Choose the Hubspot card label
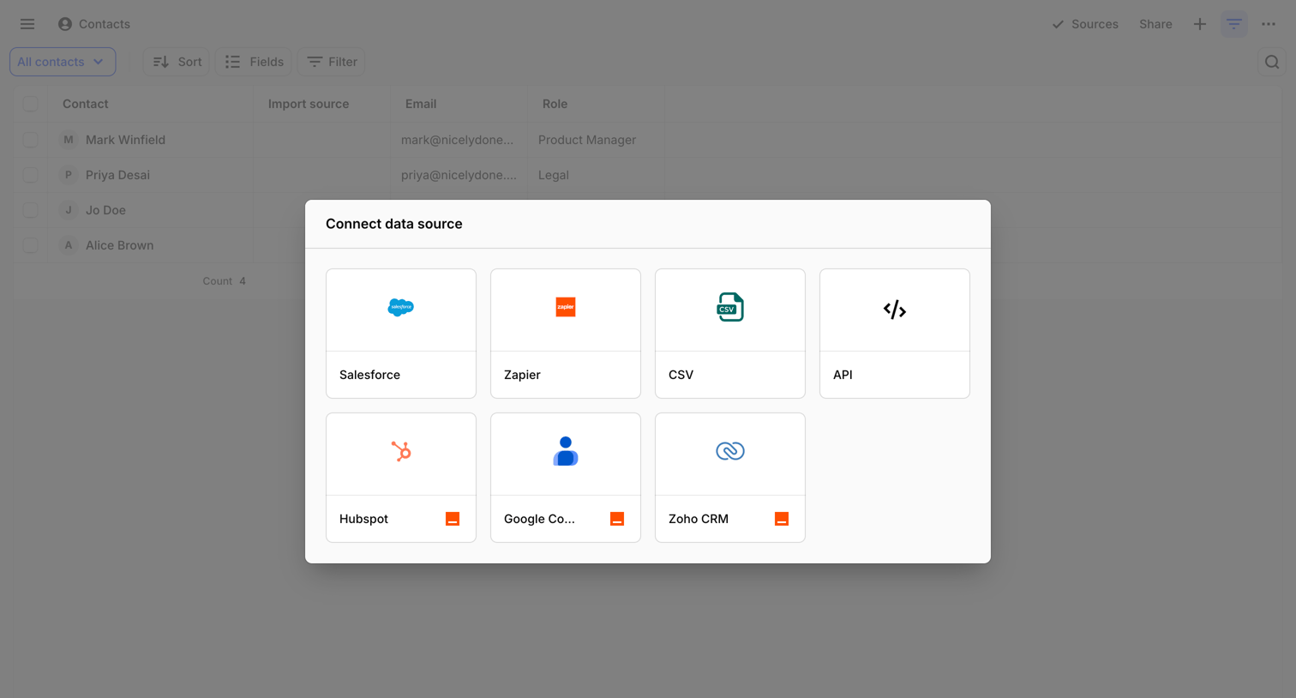Viewport: 1296px width, 698px height. (x=363, y=519)
